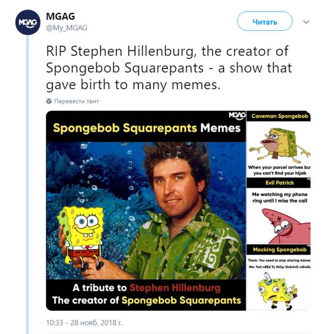
Task: Click the MGAG watermark logo in image
Action: pos(237,116)
